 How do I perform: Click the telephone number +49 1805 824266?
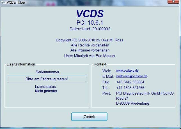point(130,88)
